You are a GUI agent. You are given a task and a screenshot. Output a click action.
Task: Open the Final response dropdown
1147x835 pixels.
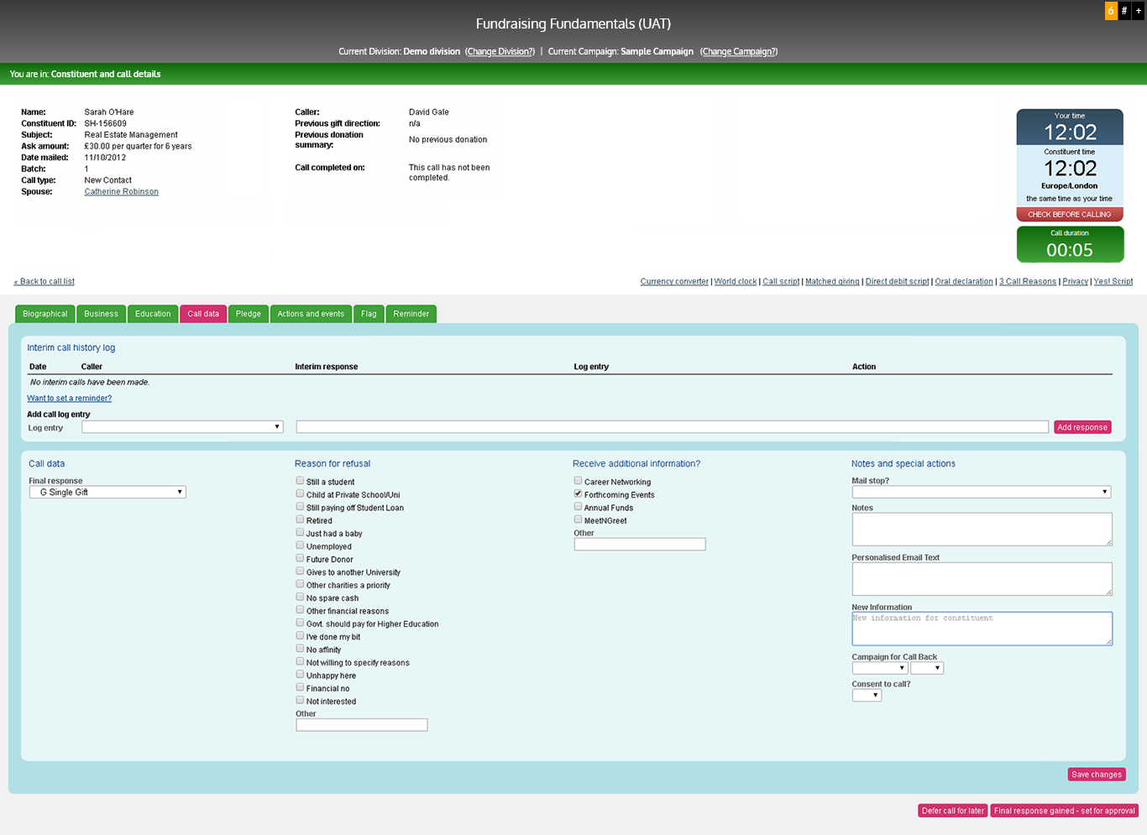[x=107, y=493]
